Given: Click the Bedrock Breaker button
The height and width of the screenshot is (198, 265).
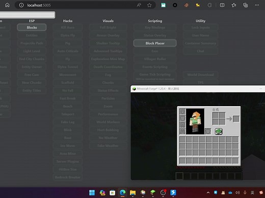Looking at the screenshot, I should tap(68, 177).
